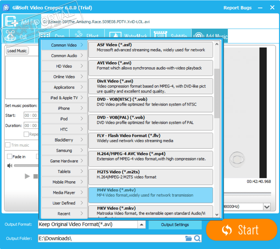The image size is (280, 249).
Task: Click the Report Bugs link
Action: 238,8
